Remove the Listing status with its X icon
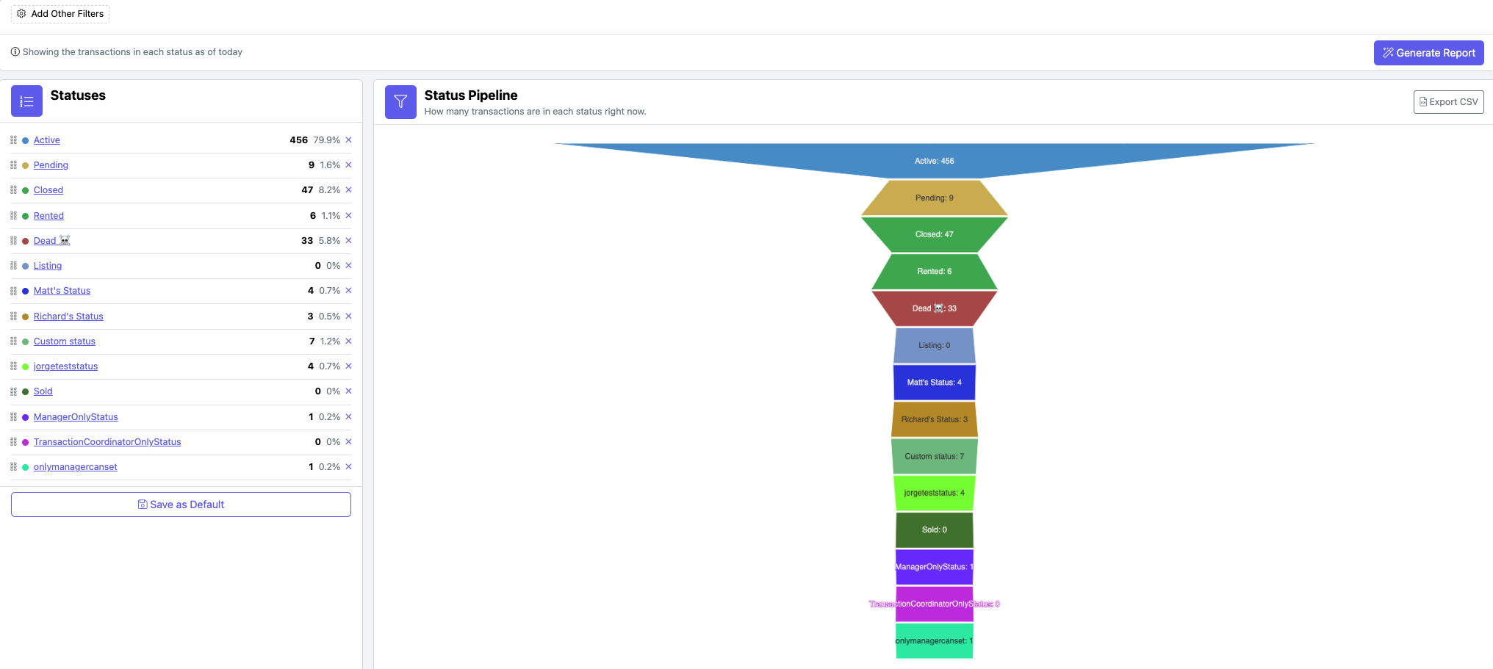 348,266
